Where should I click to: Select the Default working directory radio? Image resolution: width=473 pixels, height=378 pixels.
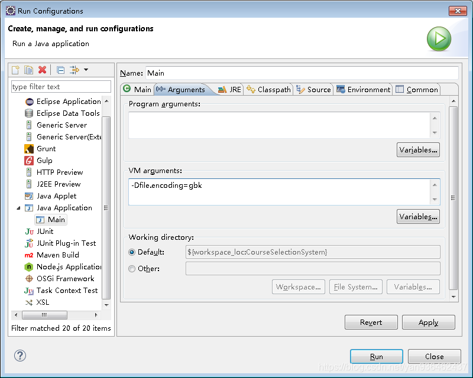(132, 252)
